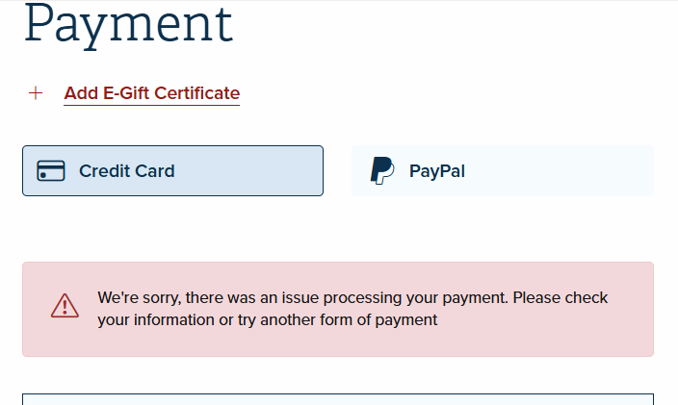Click the plus icon beside E-Gift Certificate
This screenshot has height=405, width=678.
click(x=36, y=92)
